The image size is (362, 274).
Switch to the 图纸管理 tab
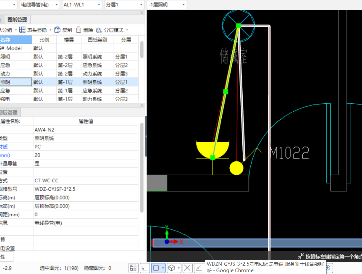pyautogui.click(x=17, y=20)
